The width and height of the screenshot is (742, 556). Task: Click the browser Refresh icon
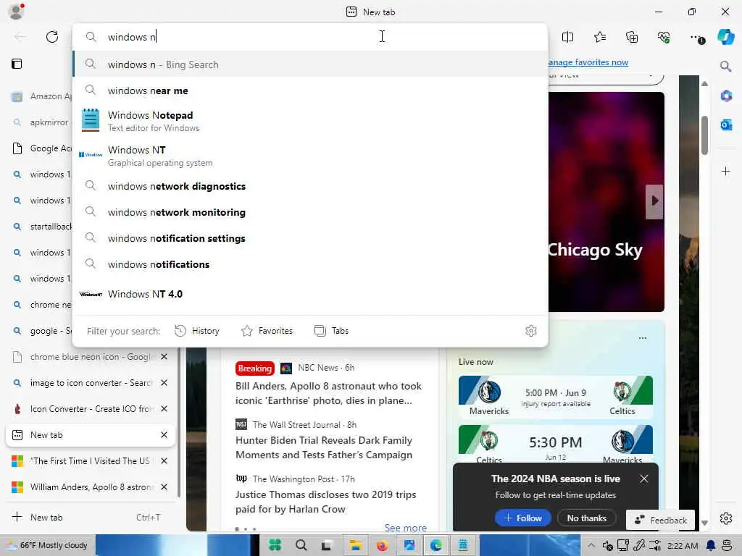(52, 37)
